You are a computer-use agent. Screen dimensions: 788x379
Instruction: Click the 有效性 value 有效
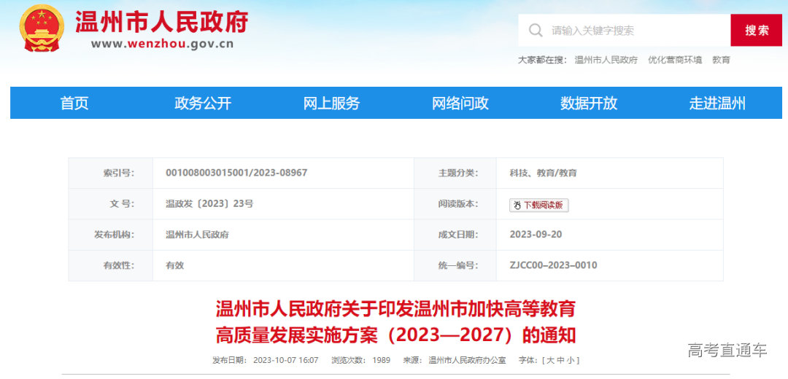(x=174, y=265)
